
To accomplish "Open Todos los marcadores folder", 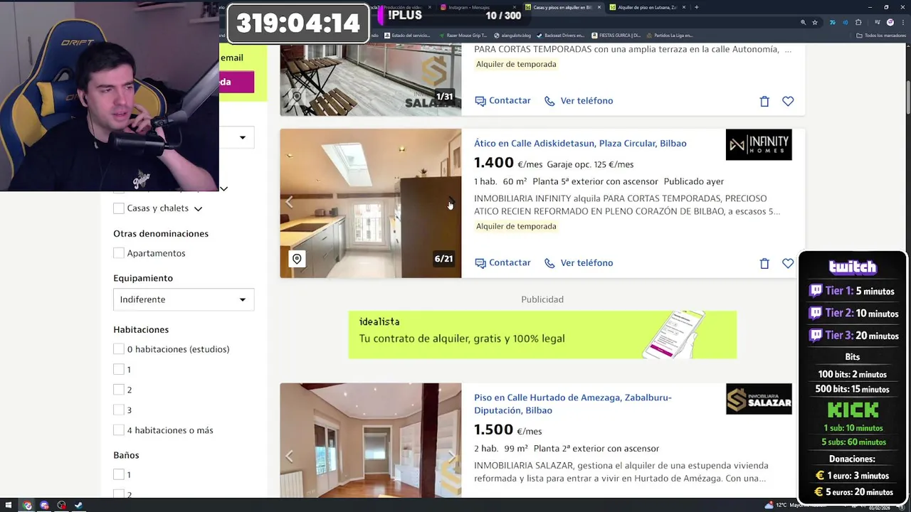I will 883,35.
